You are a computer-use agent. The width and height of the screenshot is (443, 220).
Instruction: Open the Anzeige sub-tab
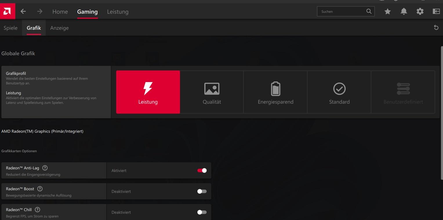click(59, 28)
